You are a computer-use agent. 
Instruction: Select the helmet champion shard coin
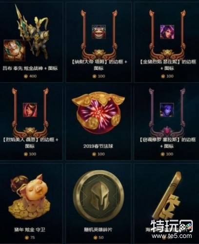click(99, 196)
